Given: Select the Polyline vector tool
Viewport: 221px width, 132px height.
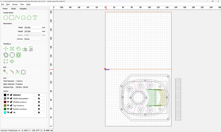Looking at the screenshot, I should point(18,18).
